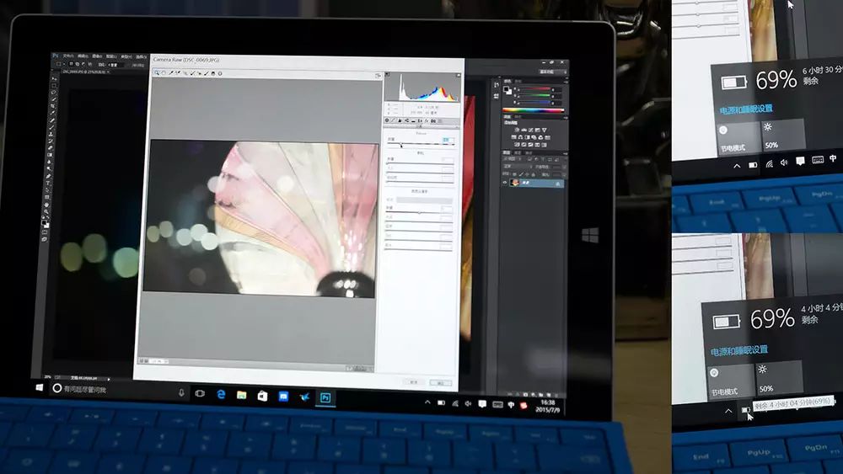The height and width of the screenshot is (474, 843).
Task: Add a Black & White adjustment layer
Action: pyautogui.click(x=527, y=137)
